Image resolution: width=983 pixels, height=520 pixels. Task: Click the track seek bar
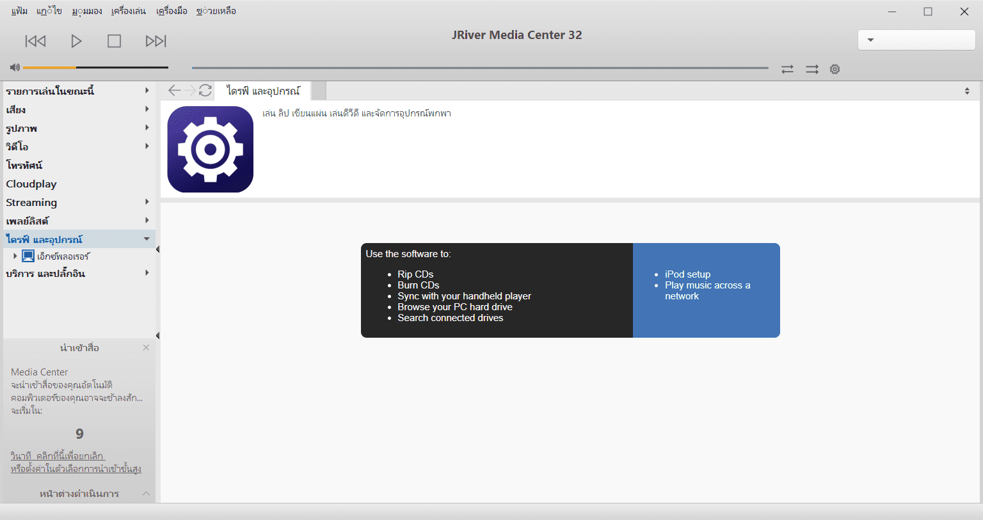point(479,68)
